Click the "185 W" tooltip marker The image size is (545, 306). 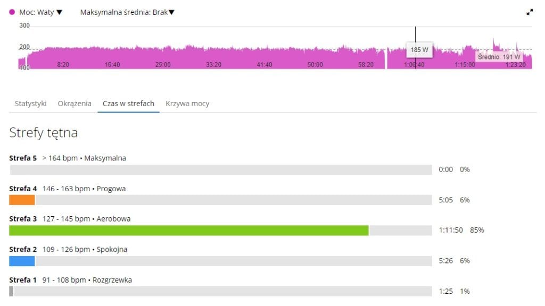coord(419,49)
